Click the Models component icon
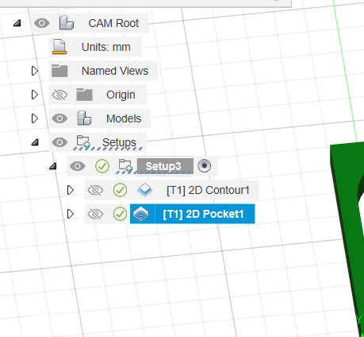364x337 pixels. pos(84,118)
